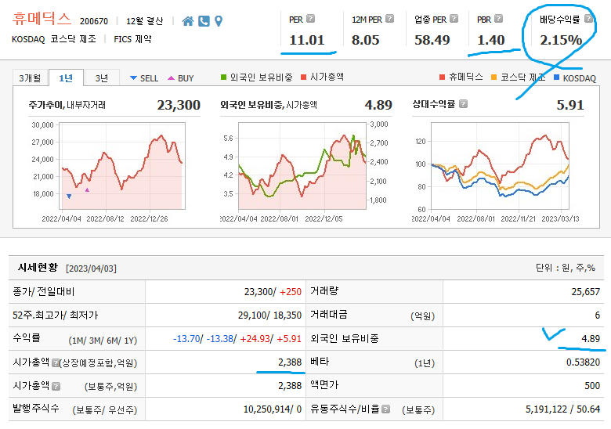Viewport: 611px width, 429px height.
Task: Click 52주 high/low value 29,100/ 18,350
Action: click(x=269, y=315)
